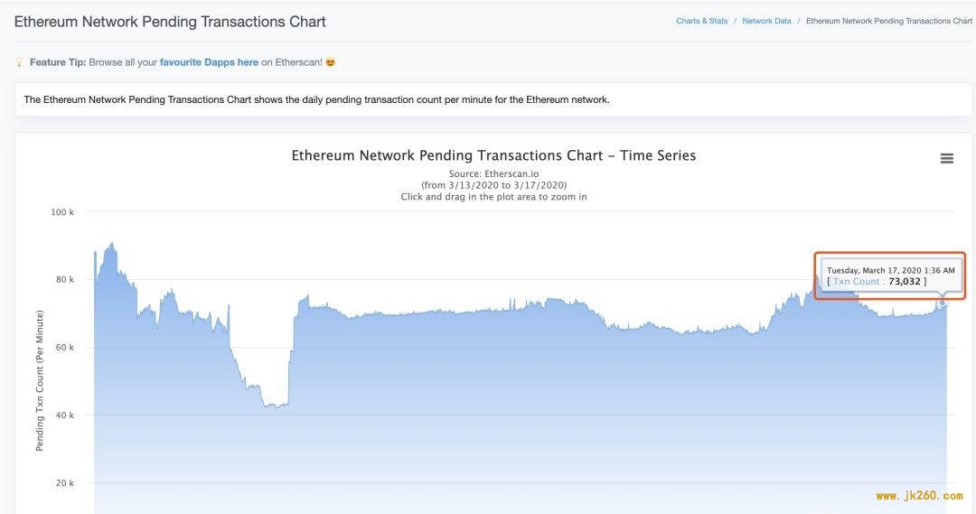Select the 20 k y-axis label
Viewport: 976px width, 514px height.
pos(64,483)
